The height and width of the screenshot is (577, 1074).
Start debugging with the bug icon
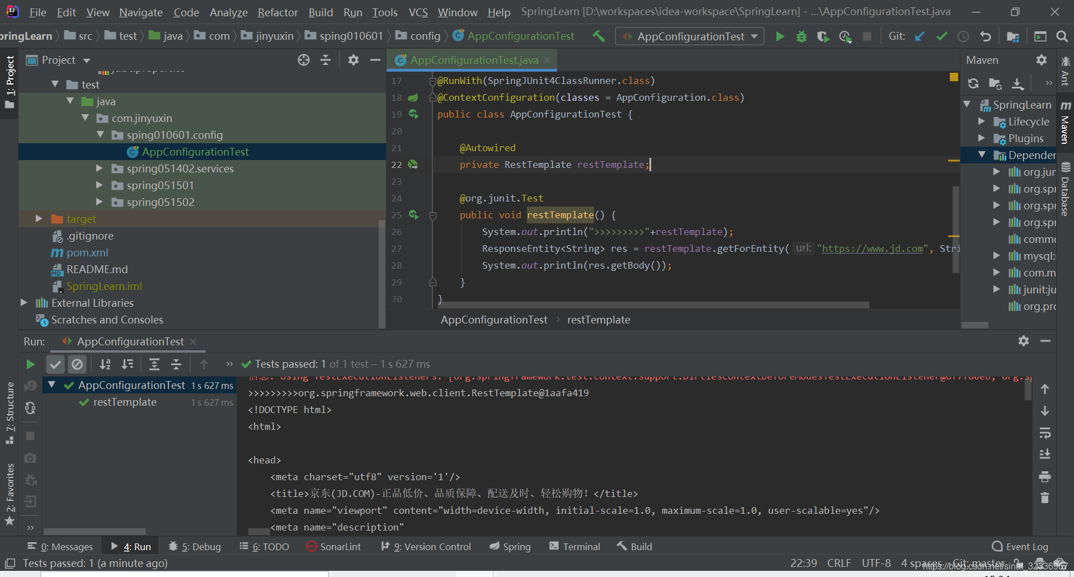[x=802, y=36]
